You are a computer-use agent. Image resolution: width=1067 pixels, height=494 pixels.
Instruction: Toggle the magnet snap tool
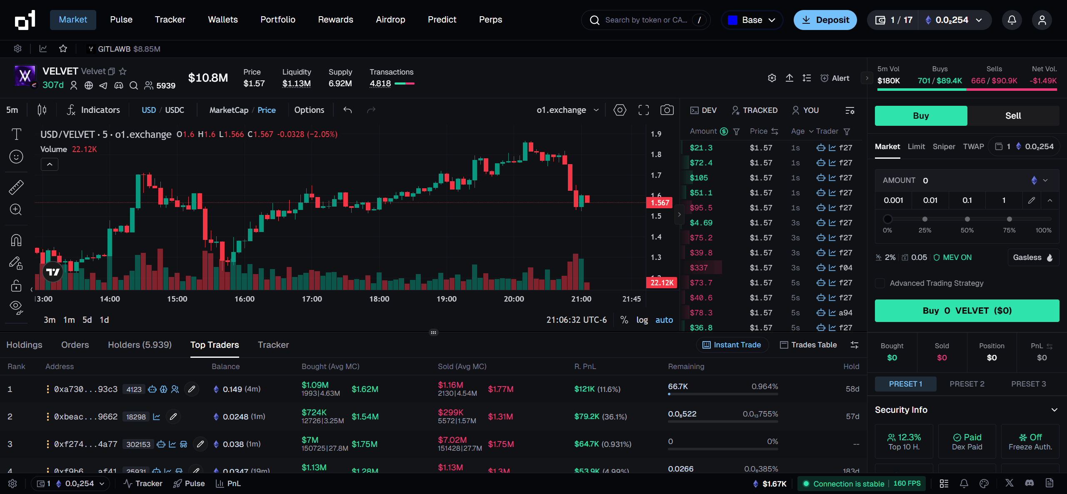tap(16, 240)
